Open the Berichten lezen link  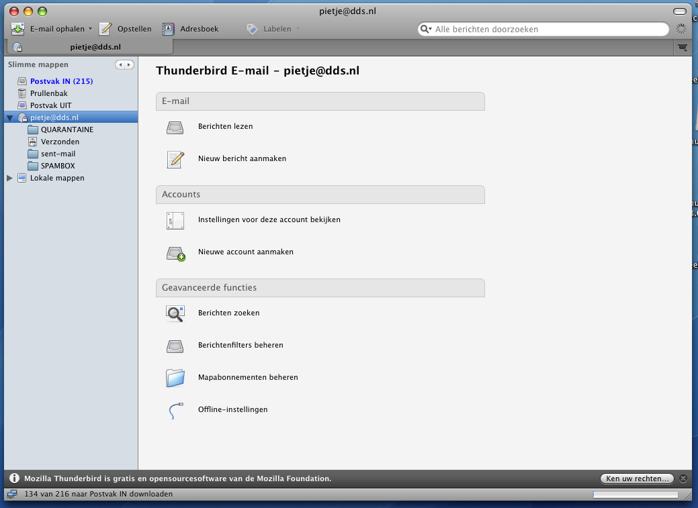pyautogui.click(x=225, y=126)
